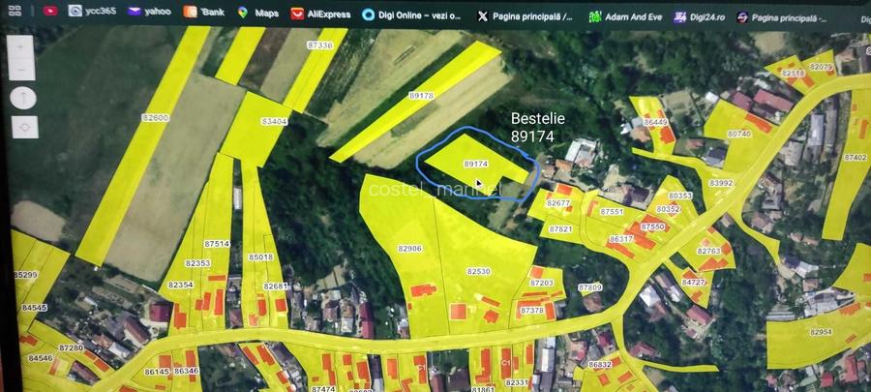Open the yahoo bookmark

(150, 12)
